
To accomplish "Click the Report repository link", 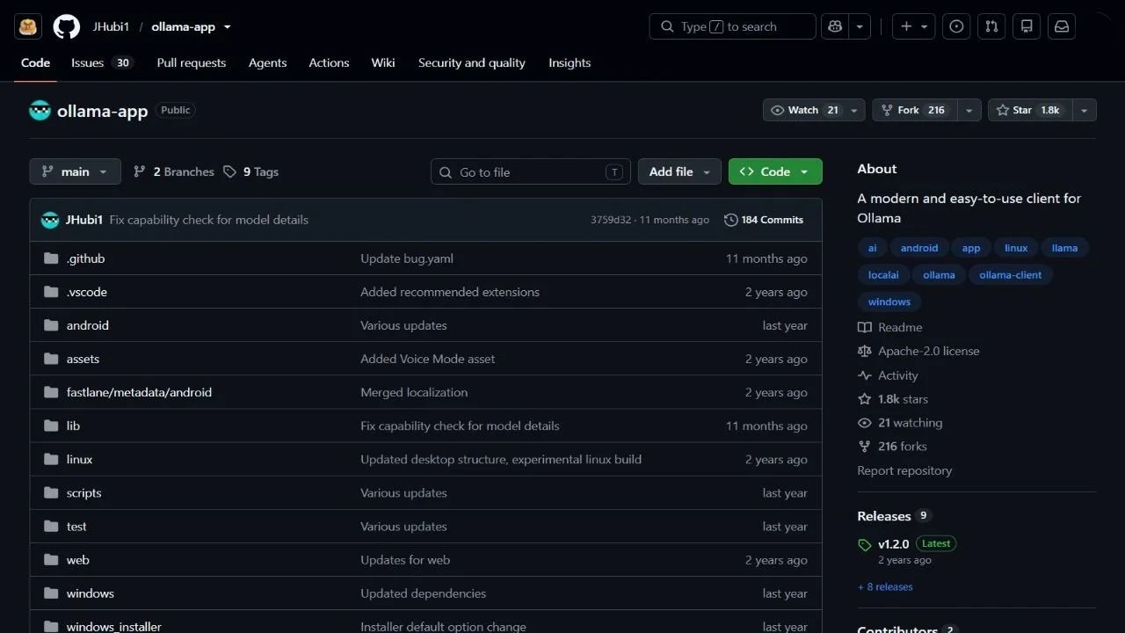I will [x=904, y=470].
